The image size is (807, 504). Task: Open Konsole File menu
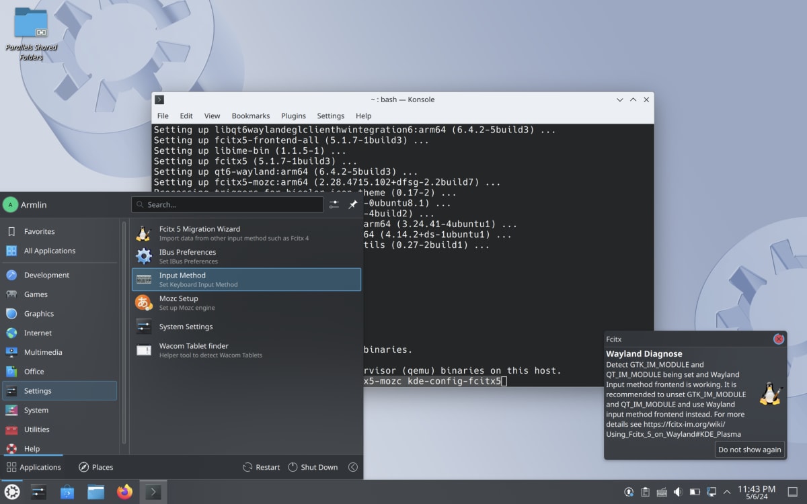(x=163, y=116)
